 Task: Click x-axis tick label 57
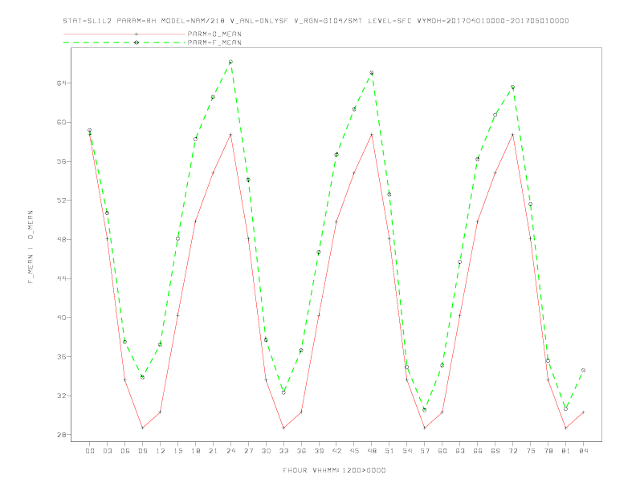tap(425, 451)
